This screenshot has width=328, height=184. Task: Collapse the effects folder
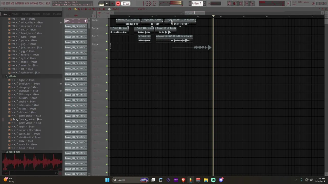click(x=12, y=76)
